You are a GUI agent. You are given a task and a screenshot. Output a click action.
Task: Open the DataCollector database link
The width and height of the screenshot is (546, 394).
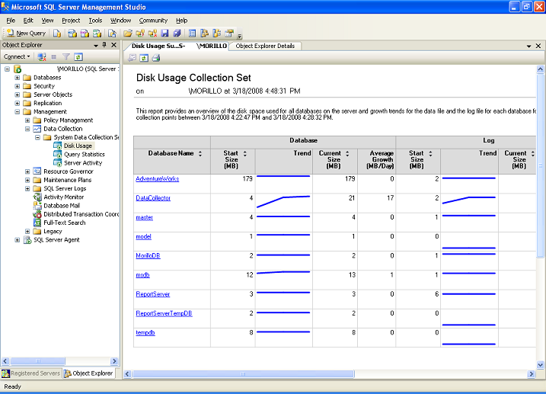(153, 198)
